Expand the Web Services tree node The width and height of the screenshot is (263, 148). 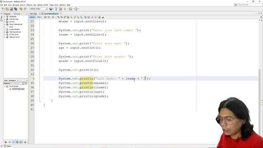tap(5, 19)
